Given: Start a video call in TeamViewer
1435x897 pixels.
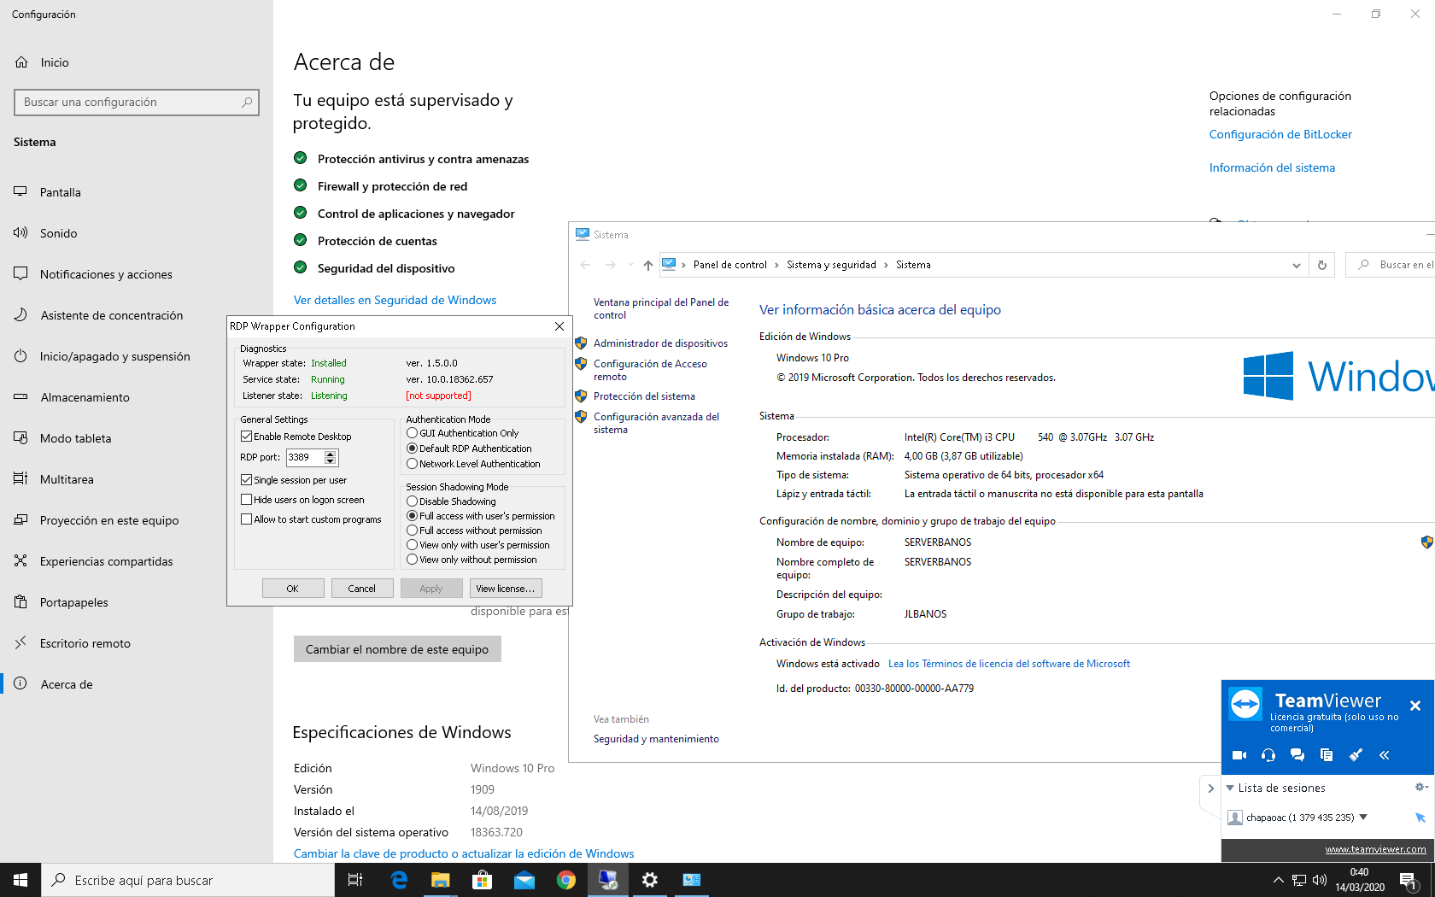Looking at the screenshot, I should click(1239, 755).
